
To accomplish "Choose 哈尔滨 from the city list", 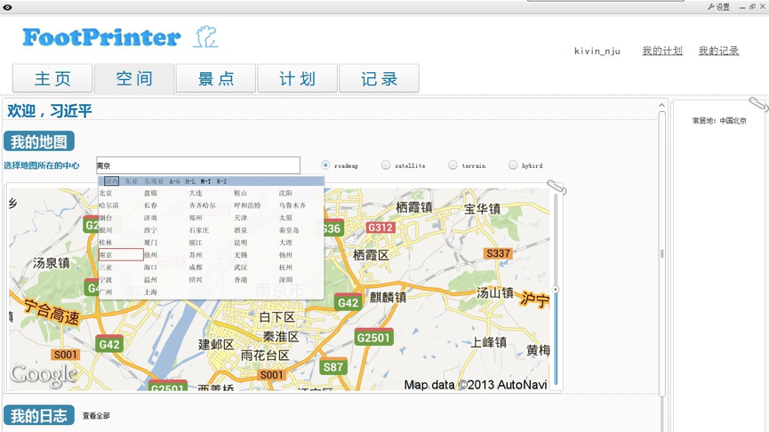I will click(108, 205).
